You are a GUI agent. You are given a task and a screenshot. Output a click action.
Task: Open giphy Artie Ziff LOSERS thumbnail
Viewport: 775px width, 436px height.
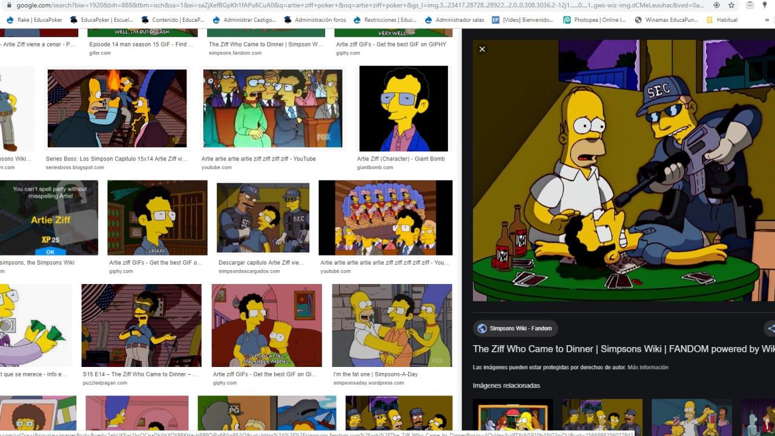point(157,217)
